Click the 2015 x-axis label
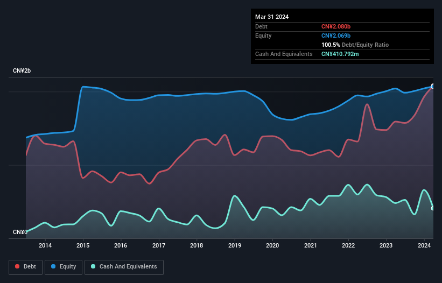The width and height of the screenshot is (442, 283). (x=83, y=245)
